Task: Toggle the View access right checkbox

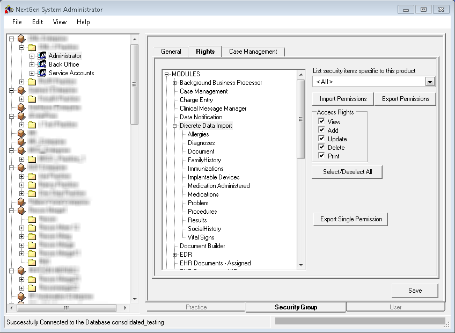Action: (321, 121)
